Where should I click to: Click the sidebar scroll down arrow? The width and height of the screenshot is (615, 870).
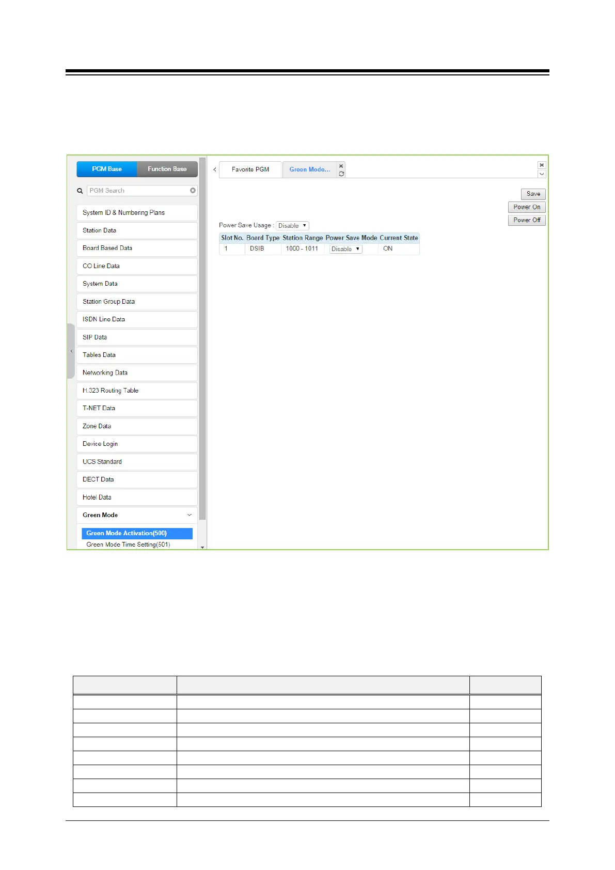[202, 547]
